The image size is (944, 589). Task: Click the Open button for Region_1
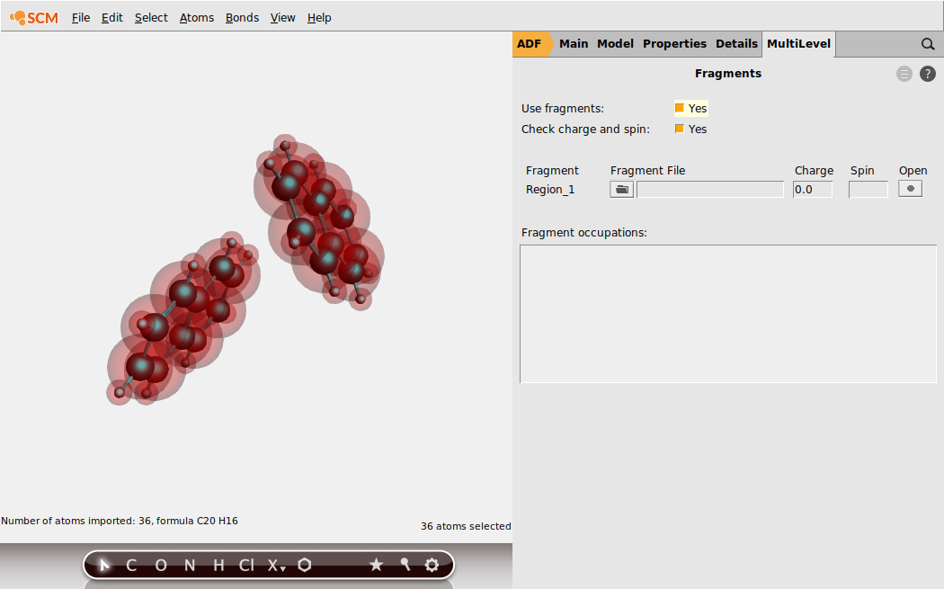point(910,189)
